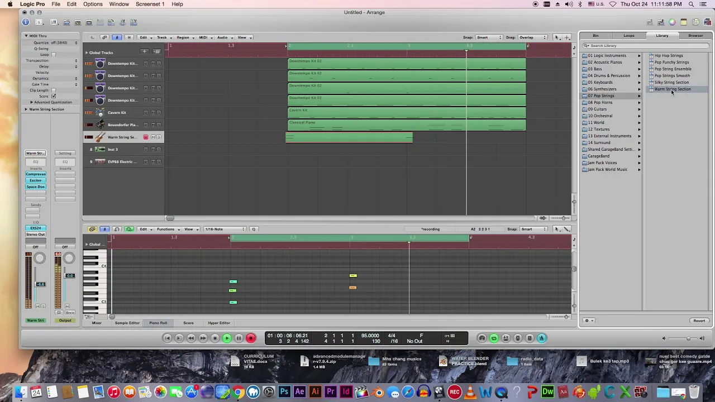Image resolution: width=715 pixels, height=402 pixels.
Task: Click the Piano Roll zoom magnifier button
Action: pyautogui.click(x=253, y=229)
